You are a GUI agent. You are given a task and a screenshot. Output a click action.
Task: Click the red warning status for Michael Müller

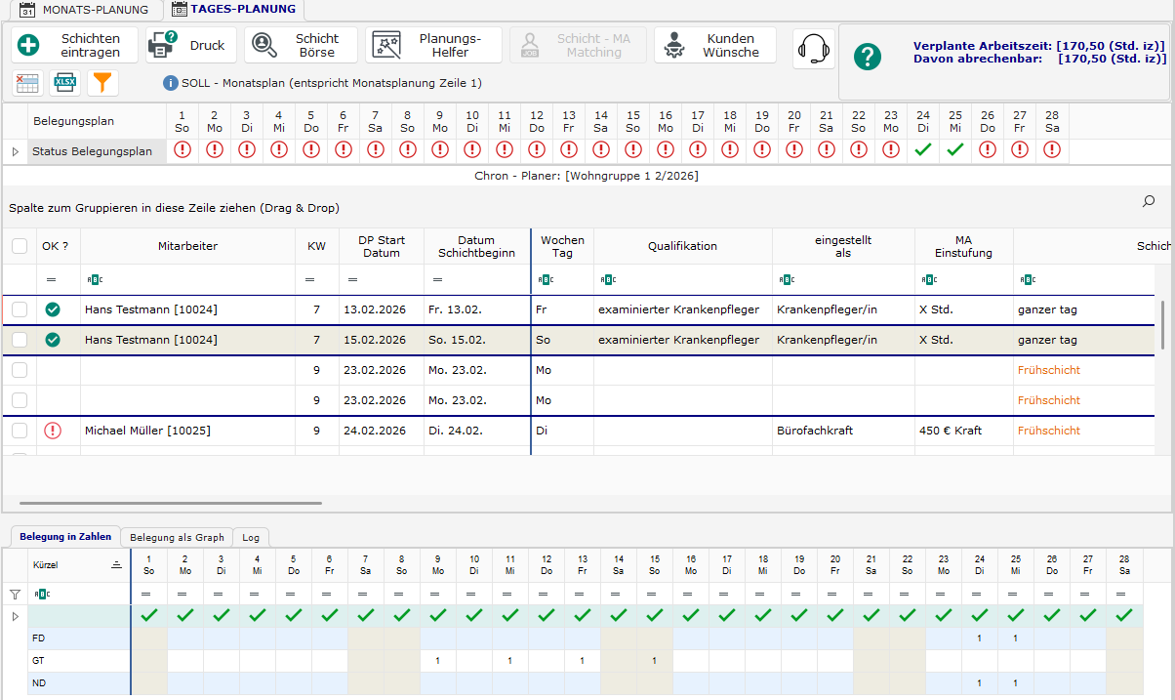(53, 431)
